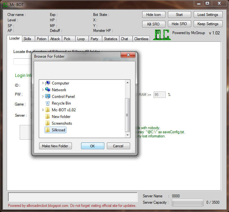Click the Mc-BOT v1.02 folder icon
Image resolution: width=229 pixels, height=212 pixels.
[x=47, y=110]
